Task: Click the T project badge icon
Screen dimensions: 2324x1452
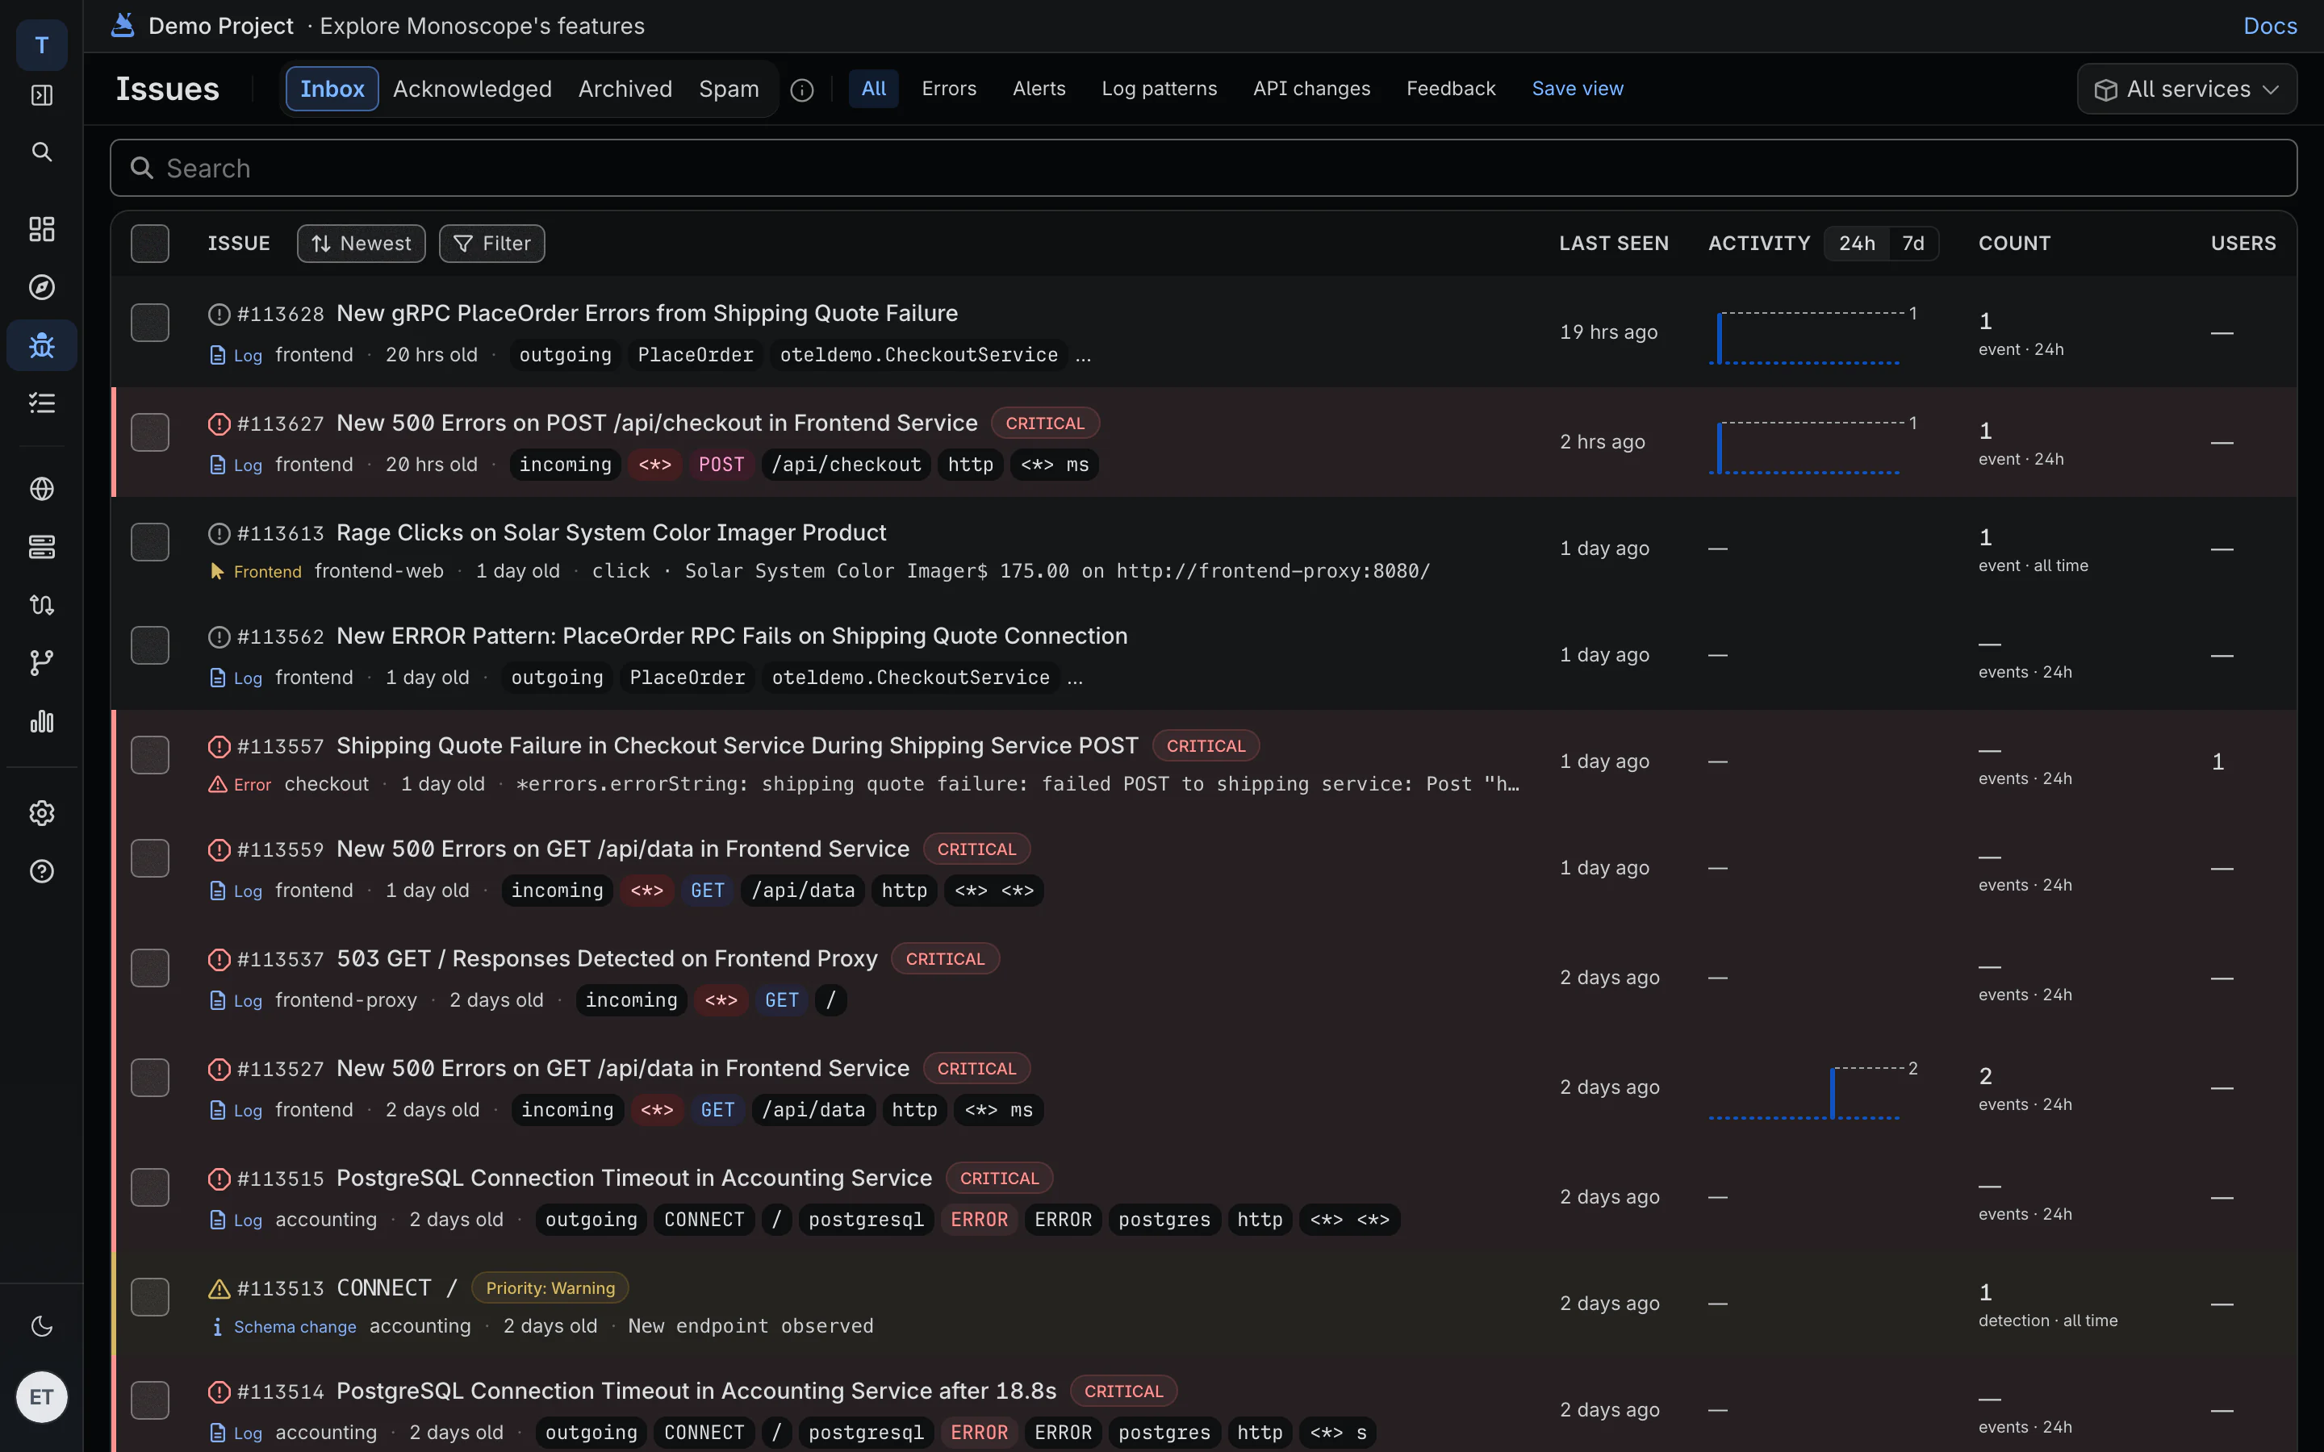Action: pyautogui.click(x=41, y=44)
